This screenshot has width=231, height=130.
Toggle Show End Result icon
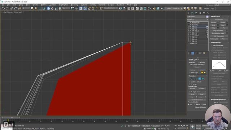point(193,53)
